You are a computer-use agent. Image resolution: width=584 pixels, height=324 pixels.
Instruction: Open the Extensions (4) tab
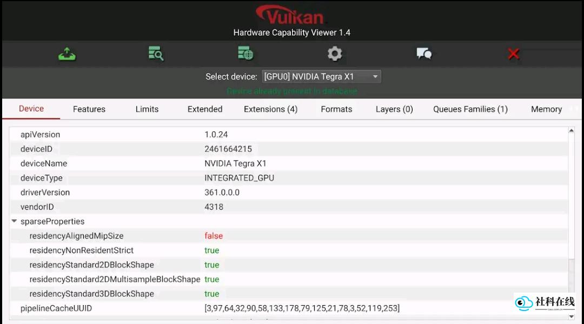pyautogui.click(x=271, y=109)
